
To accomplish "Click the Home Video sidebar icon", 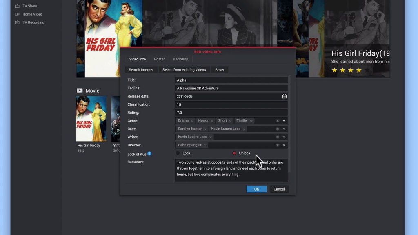I will click(x=17, y=14).
